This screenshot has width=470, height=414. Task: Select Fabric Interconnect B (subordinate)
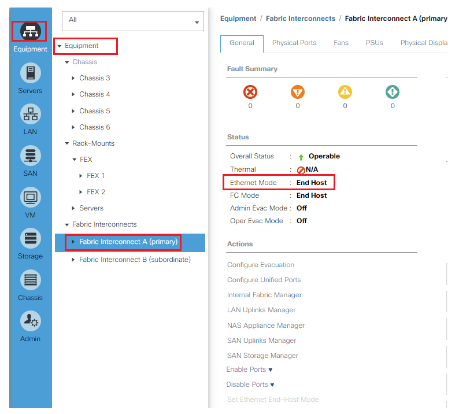click(135, 260)
